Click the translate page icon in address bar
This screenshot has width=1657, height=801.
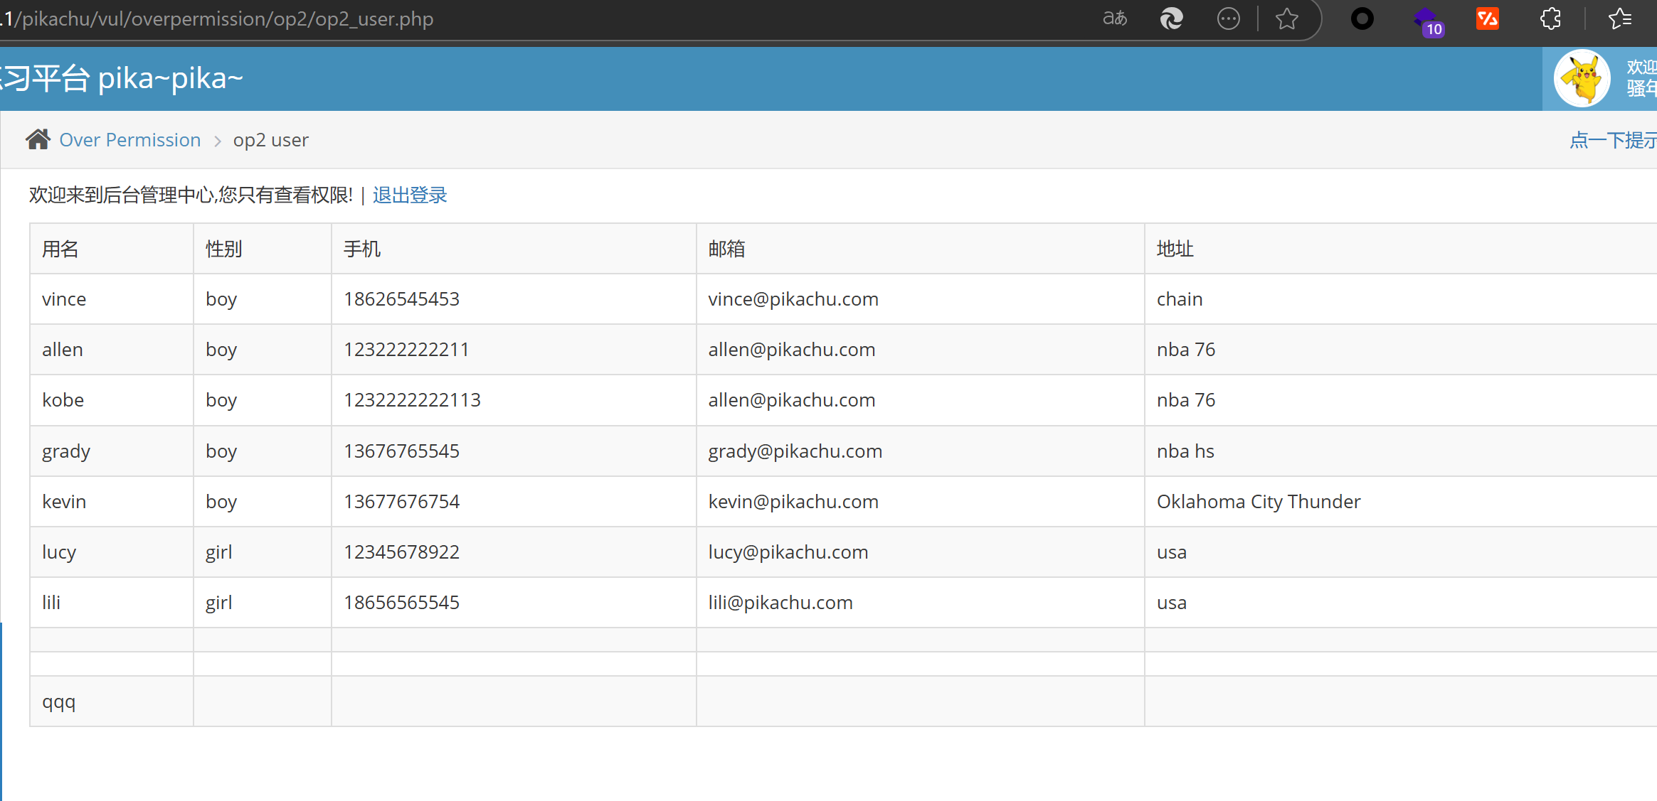(x=1115, y=18)
